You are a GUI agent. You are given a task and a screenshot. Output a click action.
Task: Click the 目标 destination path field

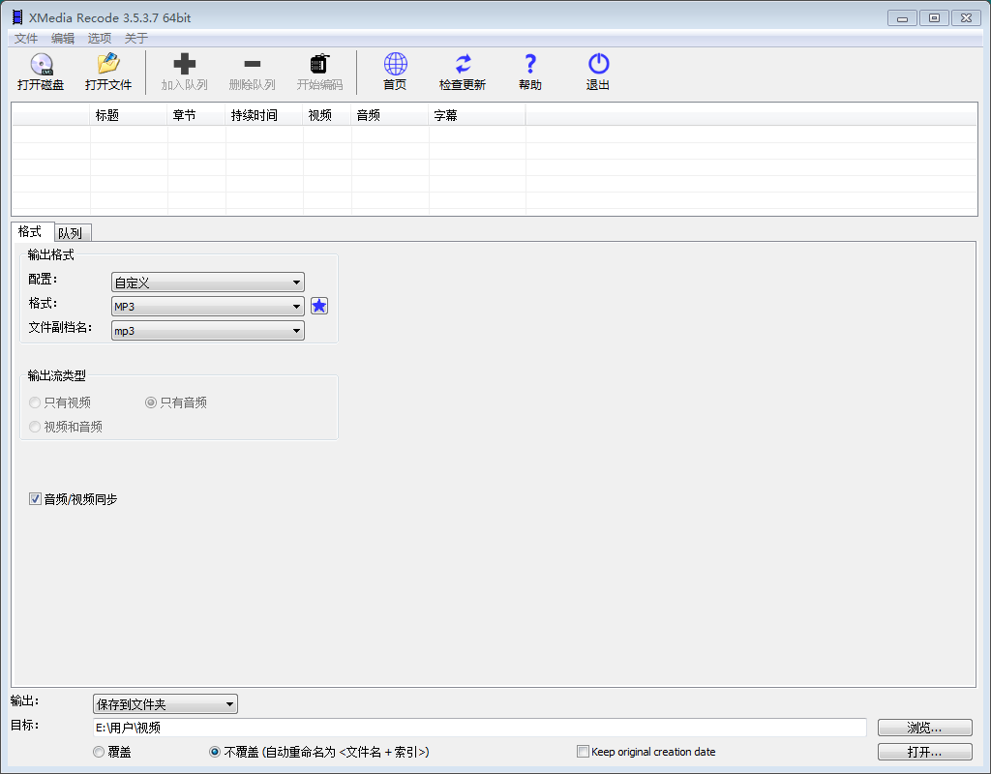tap(479, 728)
